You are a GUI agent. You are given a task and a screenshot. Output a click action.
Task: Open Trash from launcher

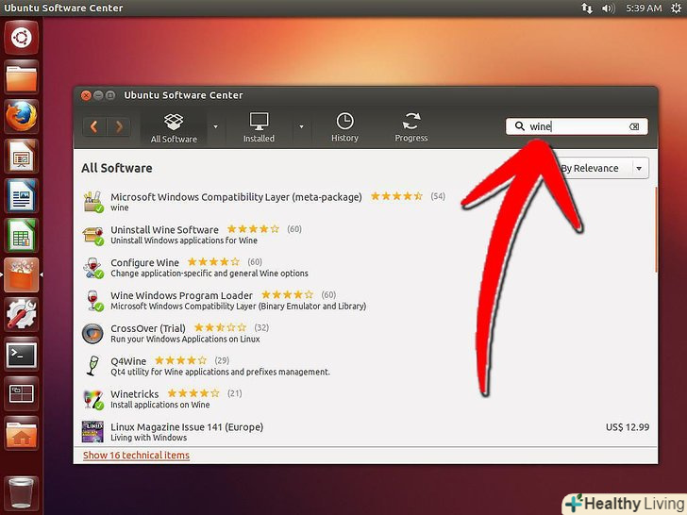click(x=21, y=492)
